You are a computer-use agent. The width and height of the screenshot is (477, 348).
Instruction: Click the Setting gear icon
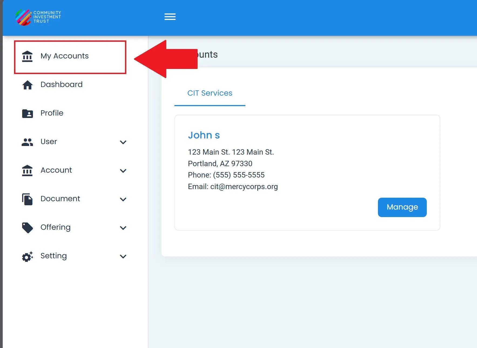[x=27, y=256]
